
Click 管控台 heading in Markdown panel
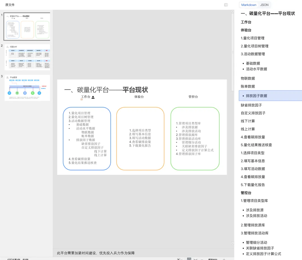[246, 193]
